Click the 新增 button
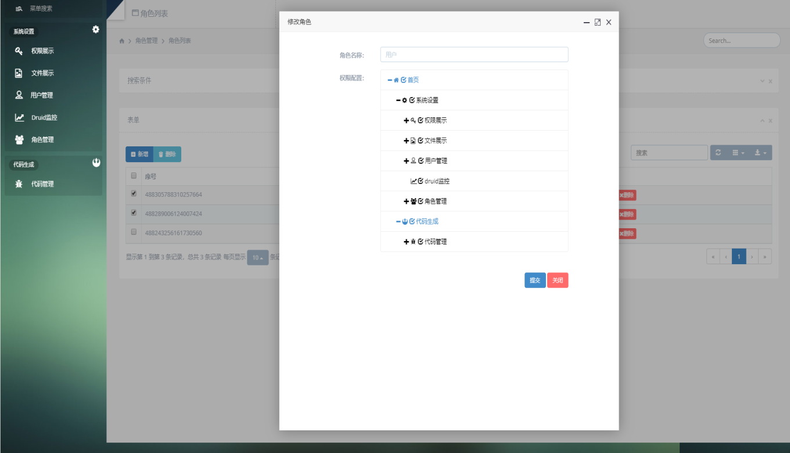The height and width of the screenshot is (453, 790). click(x=139, y=154)
